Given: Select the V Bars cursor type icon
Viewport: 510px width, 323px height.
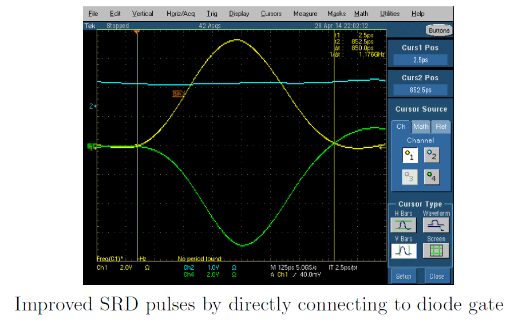Looking at the screenshot, I should (x=402, y=250).
